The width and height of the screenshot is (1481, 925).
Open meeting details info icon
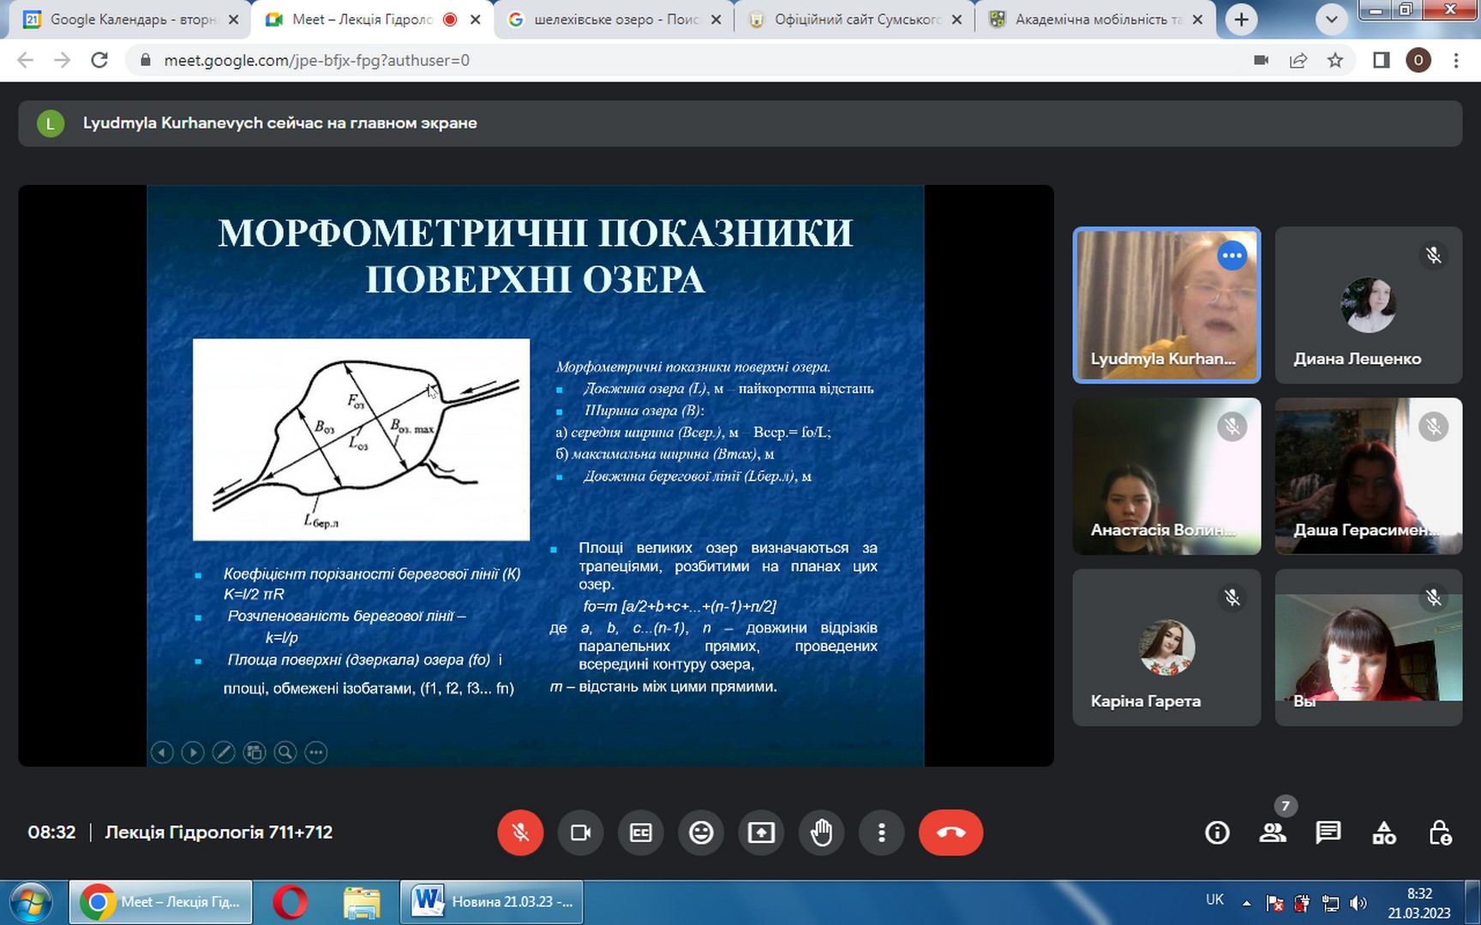pos(1217,832)
